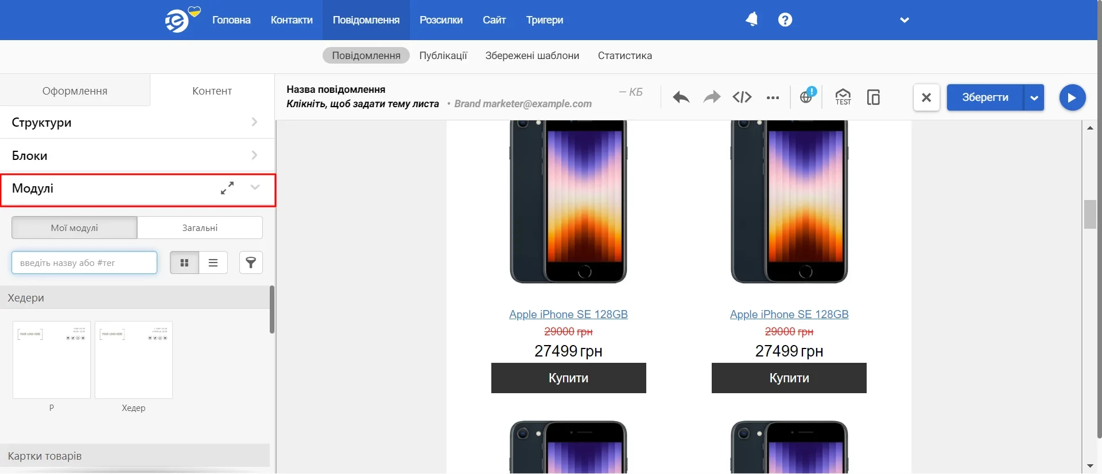
Task: Select the right iPhone product image
Action: click(789, 202)
